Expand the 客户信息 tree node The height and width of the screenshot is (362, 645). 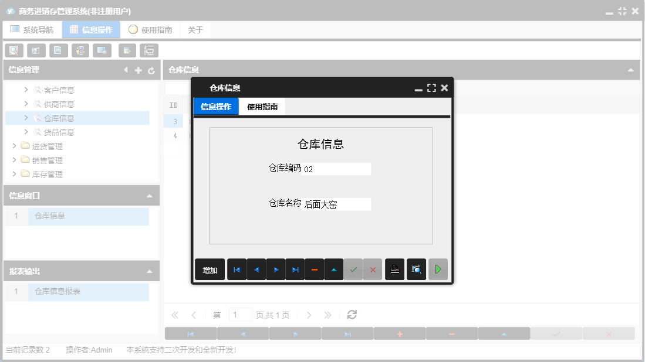point(26,90)
